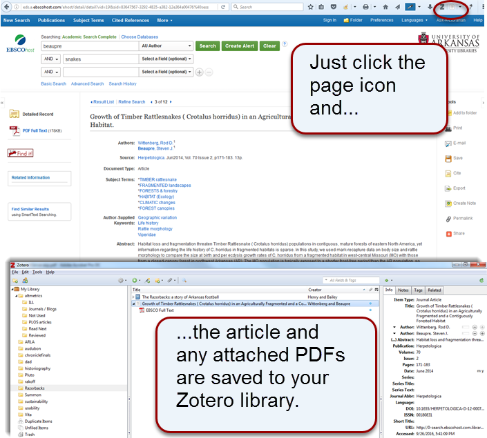Expand The Razorbacks item row in Zotero
The image size is (487, 438).
[x=133, y=297]
